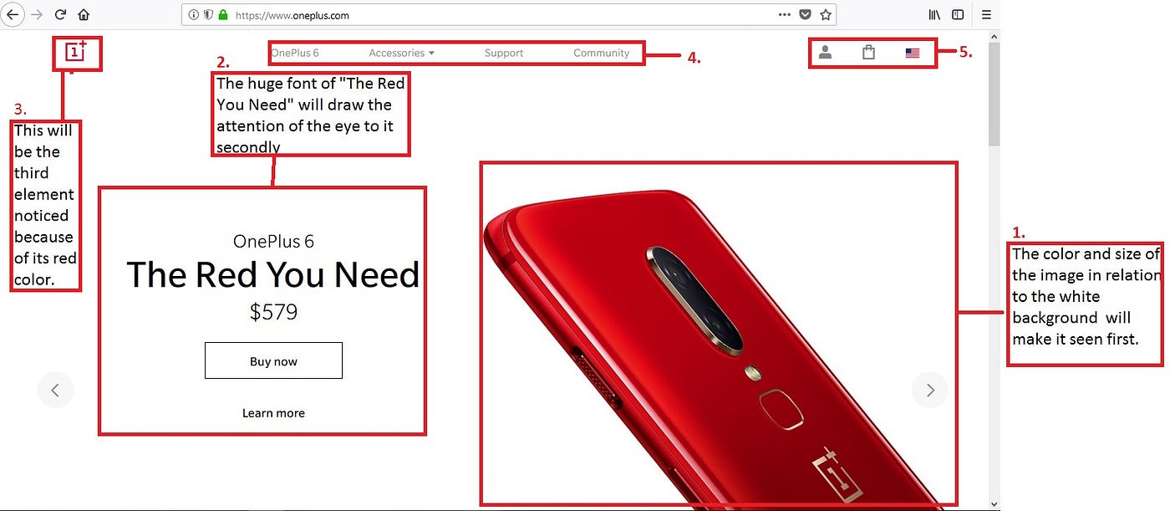The height and width of the screenshot is (511, 1170).
Task: Follow the Learn more link
Action: click(x=273, y=413)
